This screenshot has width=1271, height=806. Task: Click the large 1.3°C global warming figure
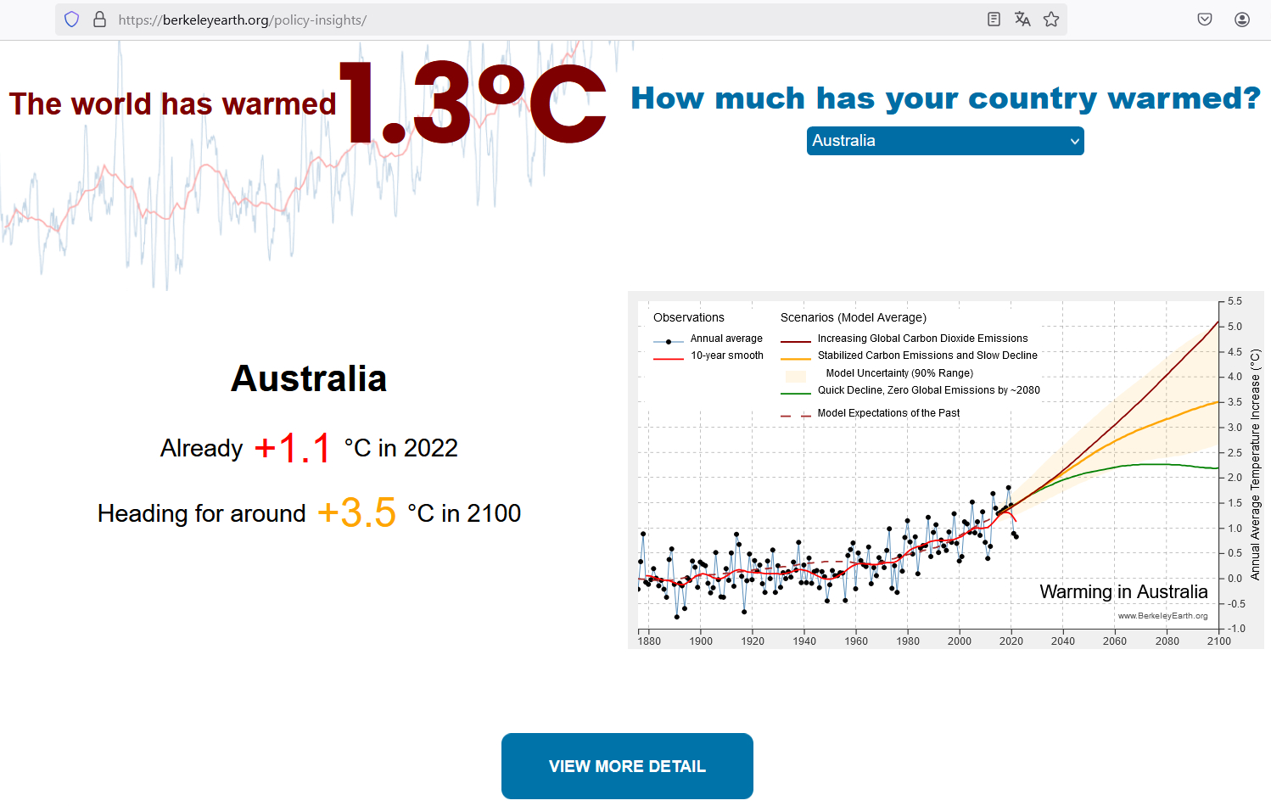point(473,104)
